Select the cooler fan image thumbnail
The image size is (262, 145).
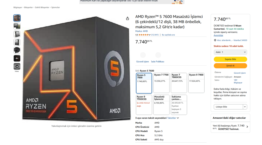tap(17, 50)
